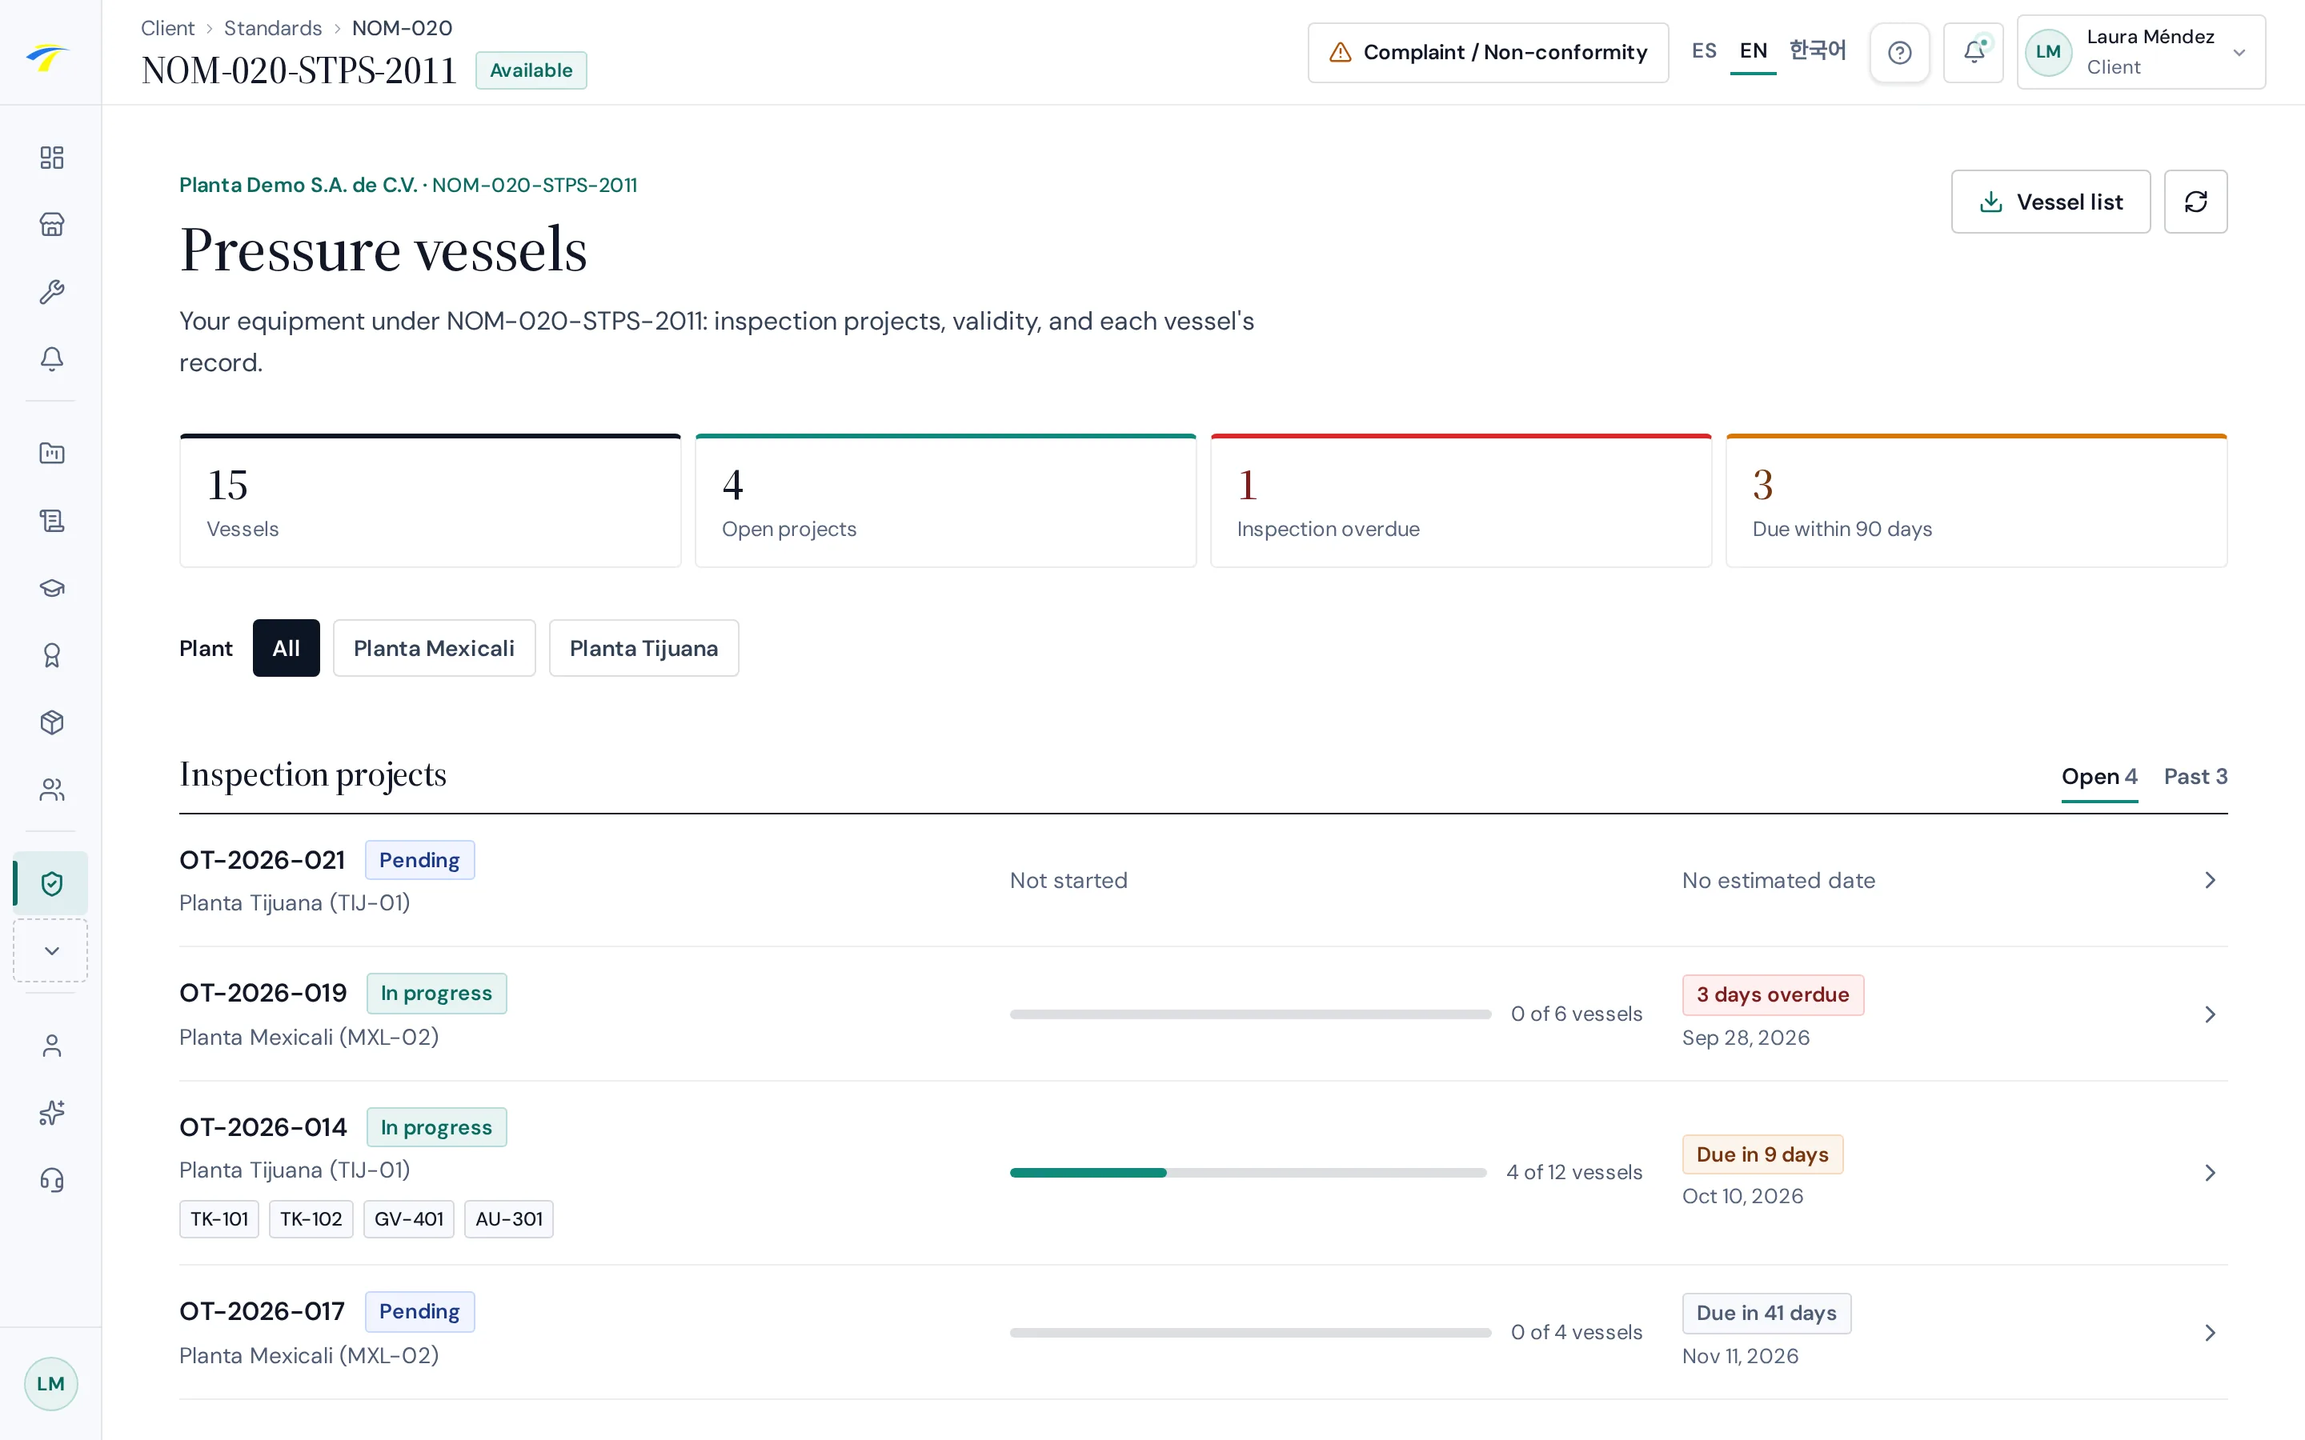This screenshot has width=2305, height=1440.
Task: Switch to the Past 3 tab
Action: (x=2195, y=777)
